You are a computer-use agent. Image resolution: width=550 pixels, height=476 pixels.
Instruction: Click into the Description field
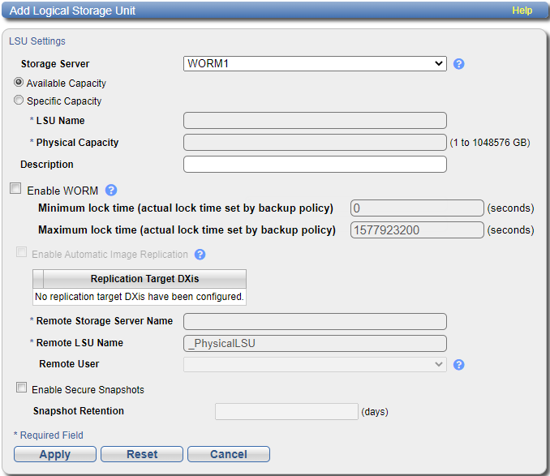click(315, 165)
